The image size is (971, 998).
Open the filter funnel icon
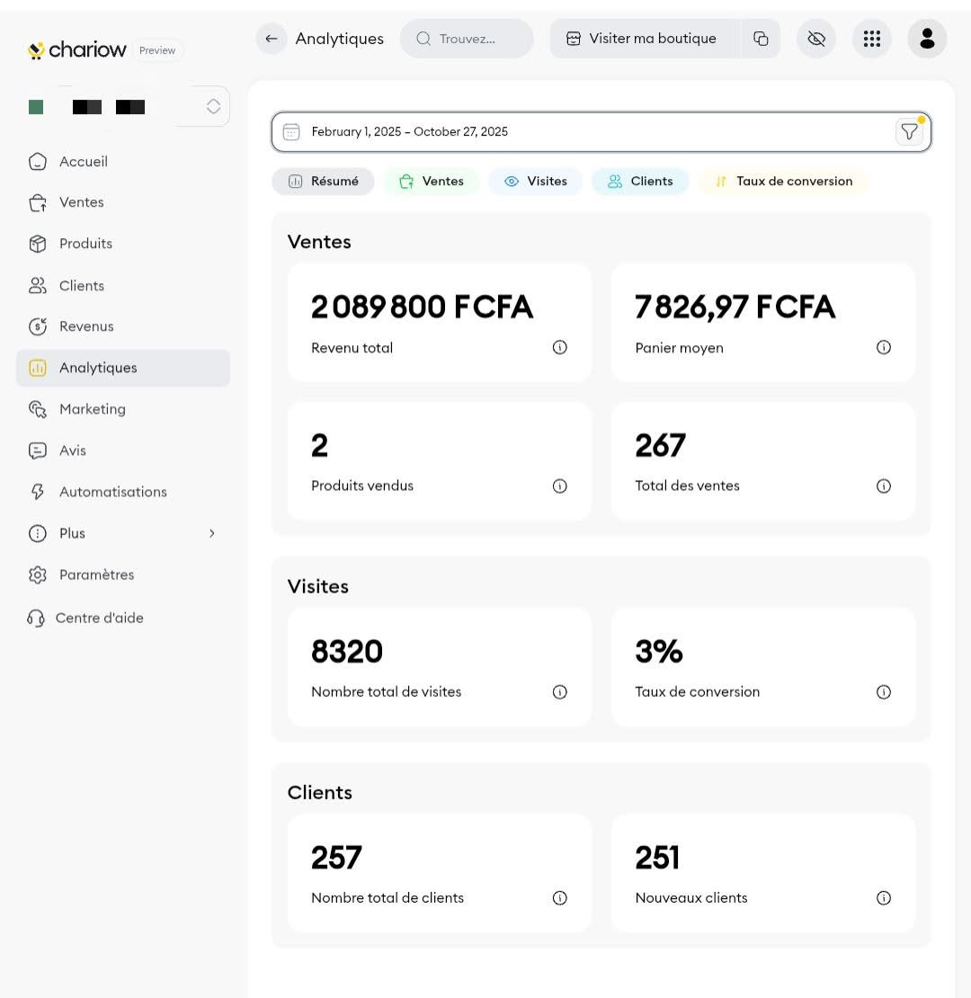(x=910, y=132)
